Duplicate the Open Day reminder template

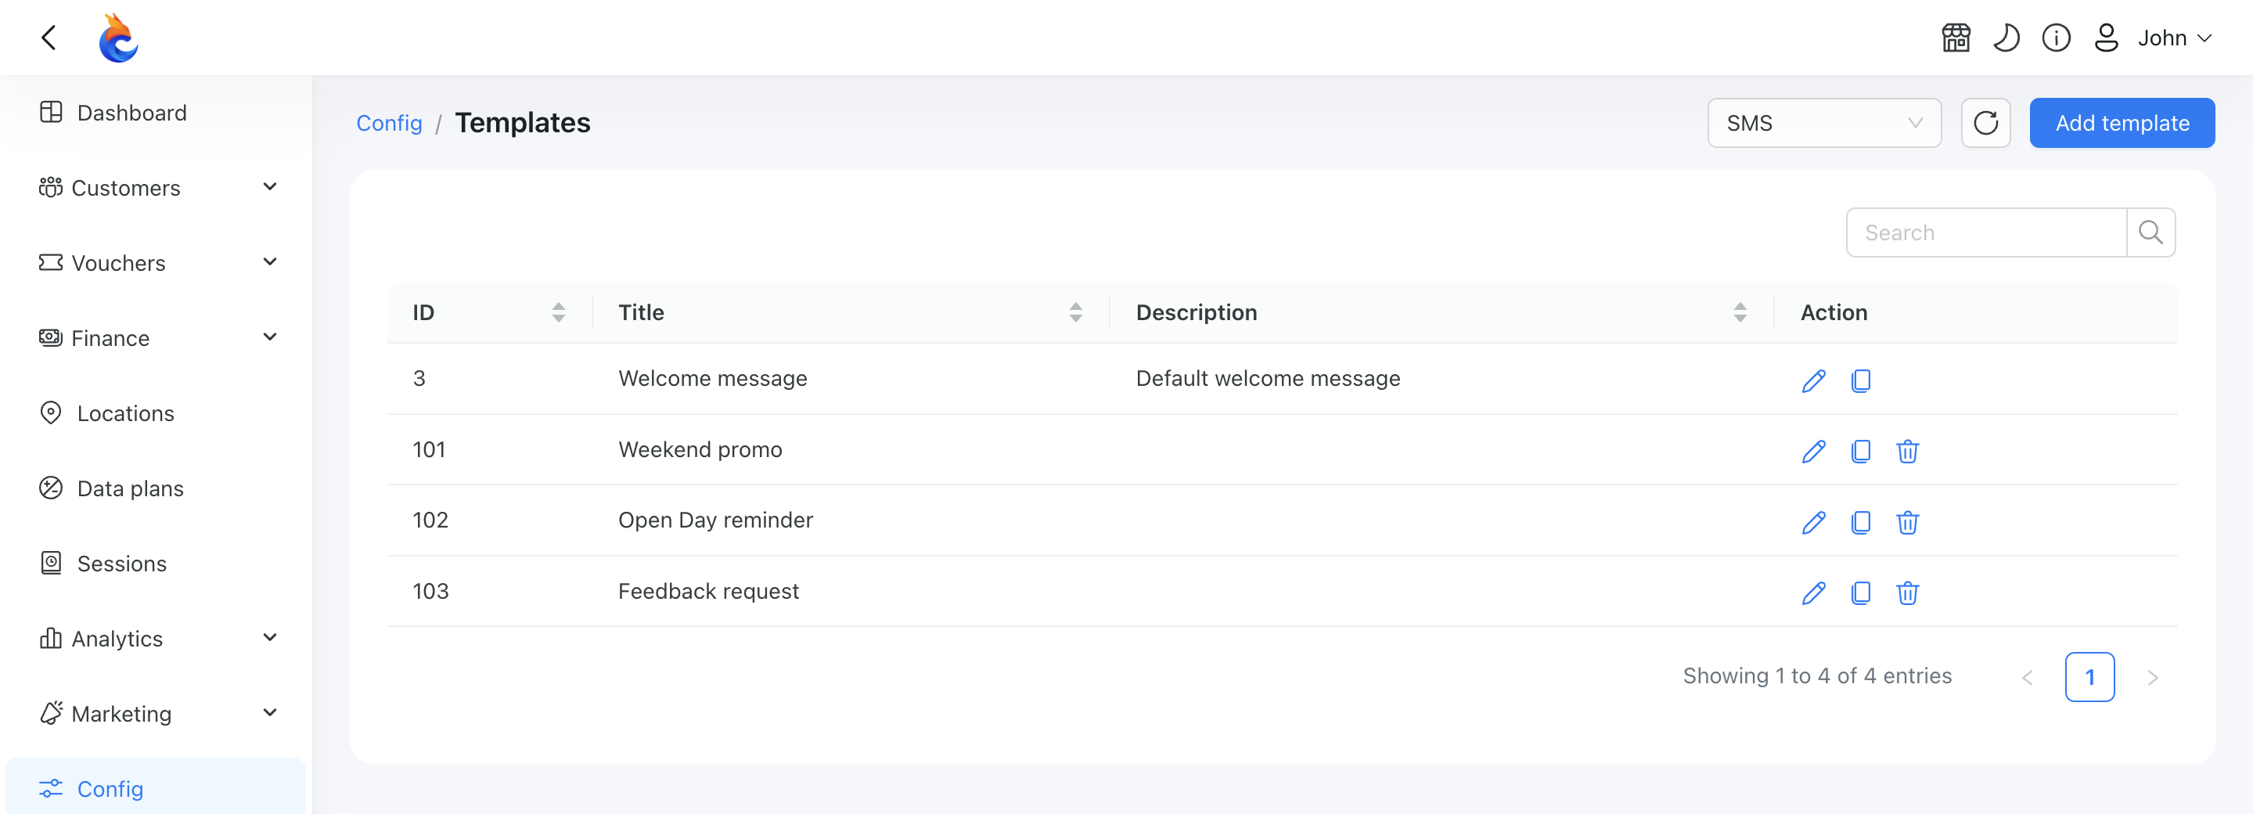point(1860,522)
